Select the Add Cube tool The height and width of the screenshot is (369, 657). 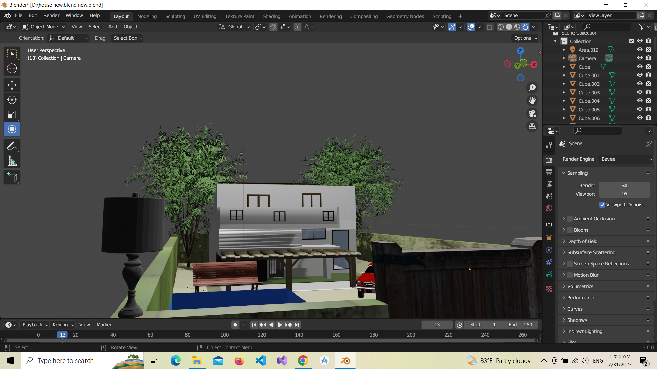(x=12, y=178)
